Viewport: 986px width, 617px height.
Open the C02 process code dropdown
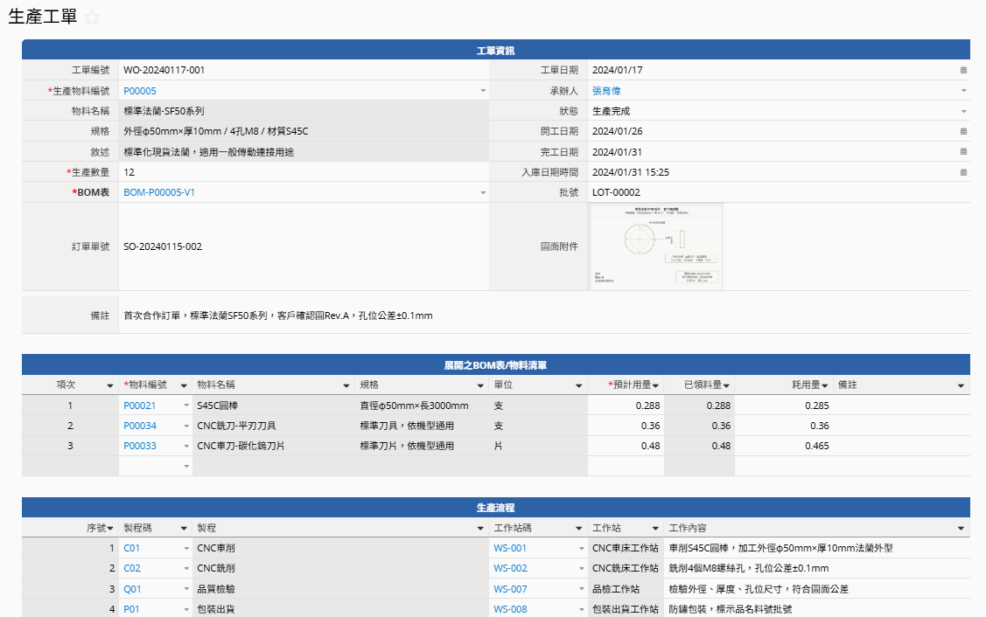(186, 568)
